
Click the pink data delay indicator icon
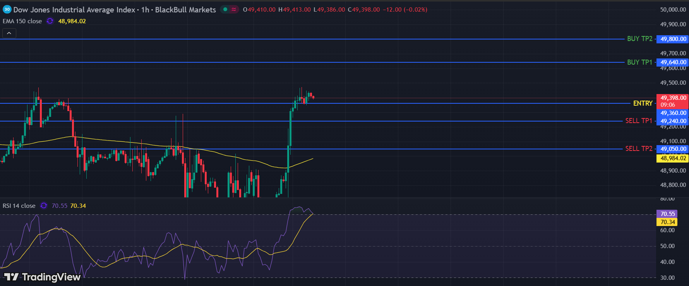(x=234, y=10)
